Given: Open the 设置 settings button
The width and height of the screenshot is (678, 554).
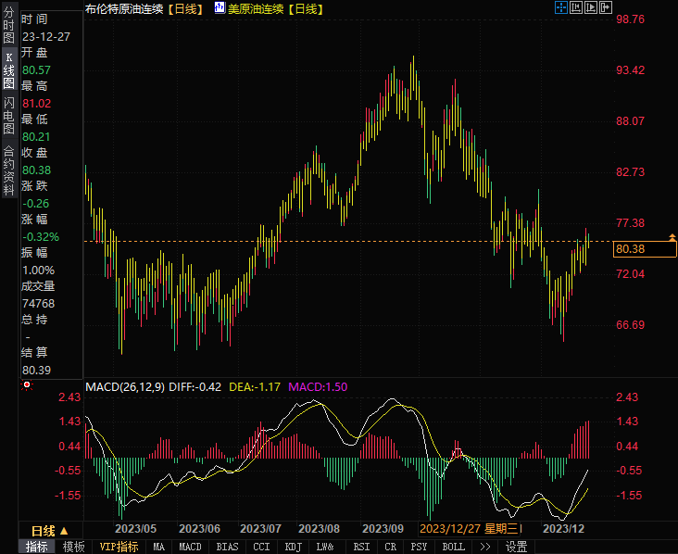Looking at the screenshot, I should pyautogui.click(x=516, y=547).
